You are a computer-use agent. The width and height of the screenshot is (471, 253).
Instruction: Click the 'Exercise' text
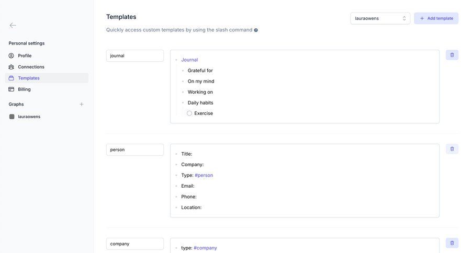tap(204, 113)
